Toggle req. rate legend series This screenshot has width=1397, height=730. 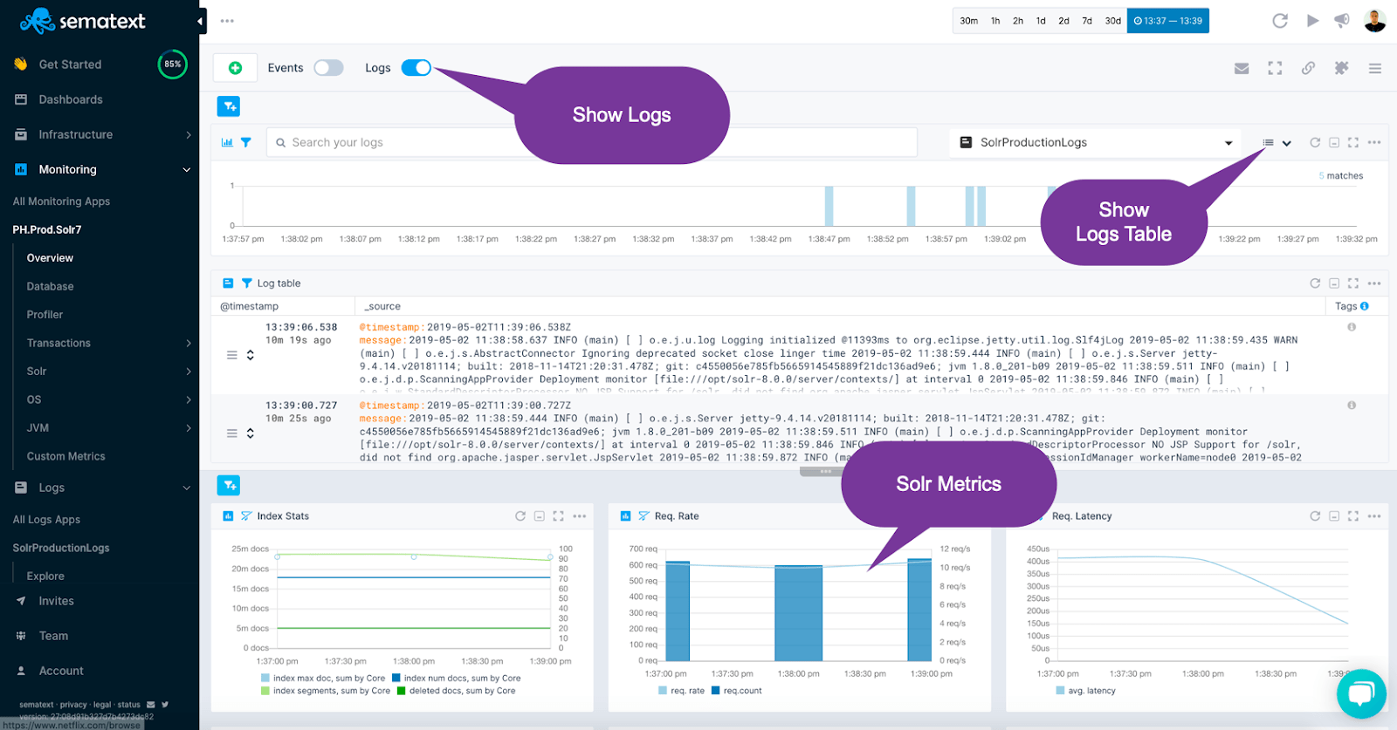point(681,691)
